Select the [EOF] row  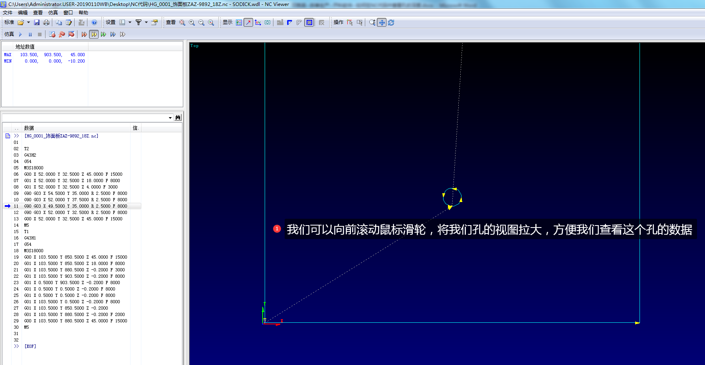[72, 346]
